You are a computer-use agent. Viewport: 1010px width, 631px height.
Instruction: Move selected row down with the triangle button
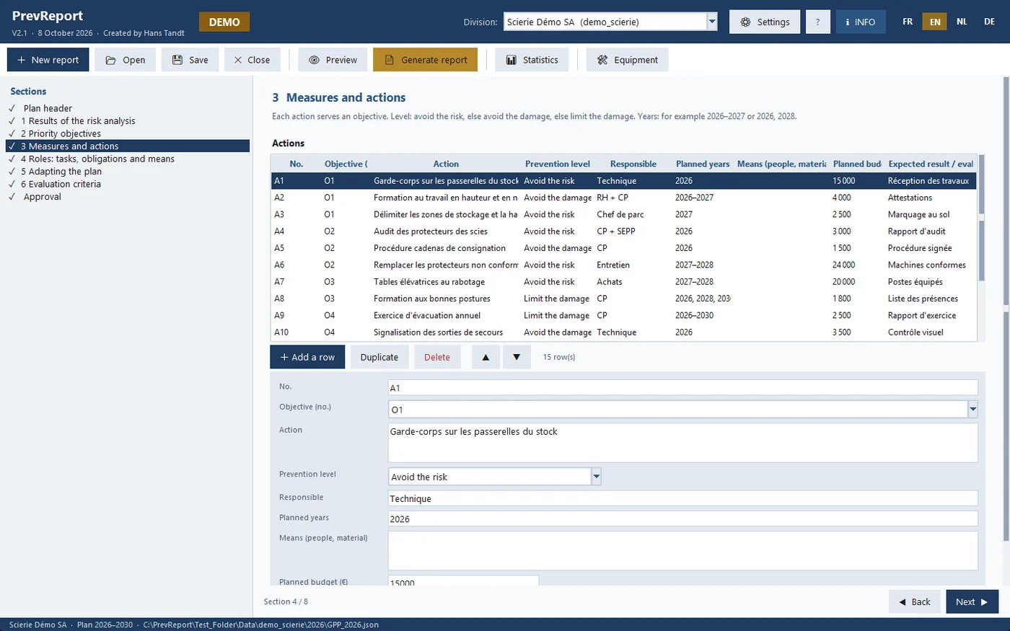[x=517, y=357]
